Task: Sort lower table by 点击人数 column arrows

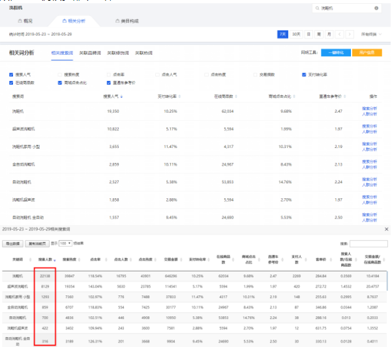Action: (x=130, y=260)
